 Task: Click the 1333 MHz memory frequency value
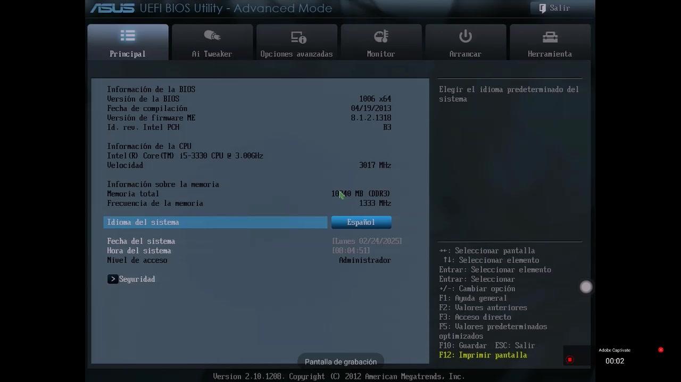375,203
